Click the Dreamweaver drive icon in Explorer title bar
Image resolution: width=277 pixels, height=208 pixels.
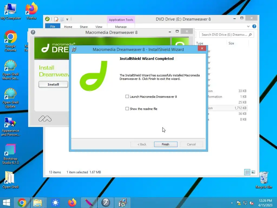[47, 19]
